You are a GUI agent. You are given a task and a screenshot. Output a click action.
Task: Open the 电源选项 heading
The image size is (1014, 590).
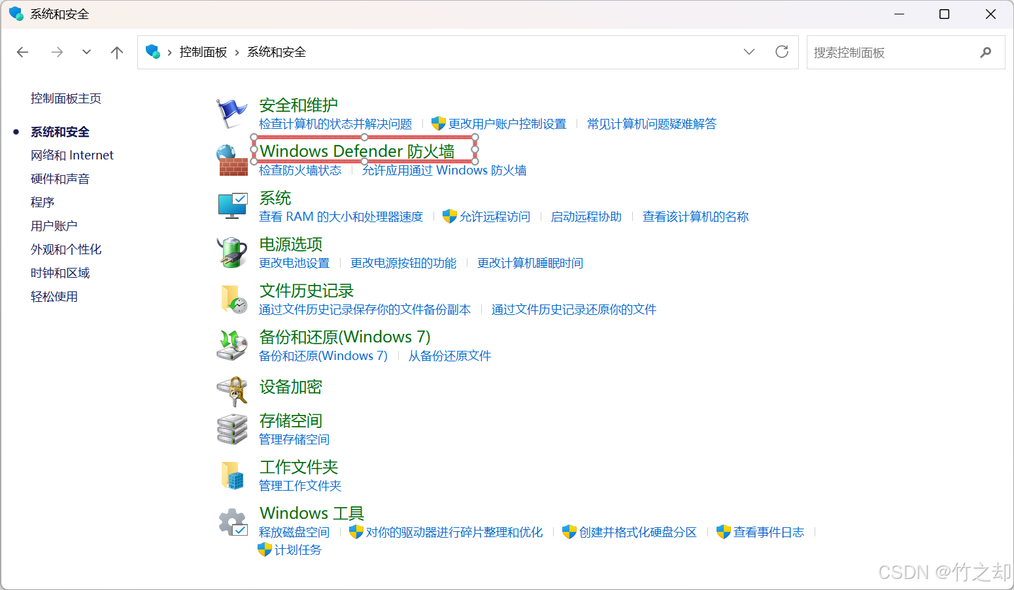tap(291, 244)
